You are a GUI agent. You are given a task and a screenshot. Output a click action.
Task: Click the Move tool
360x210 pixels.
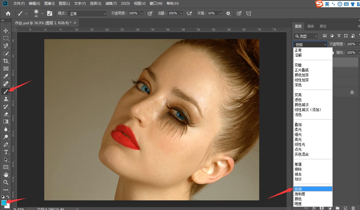[x=6, y=31]
